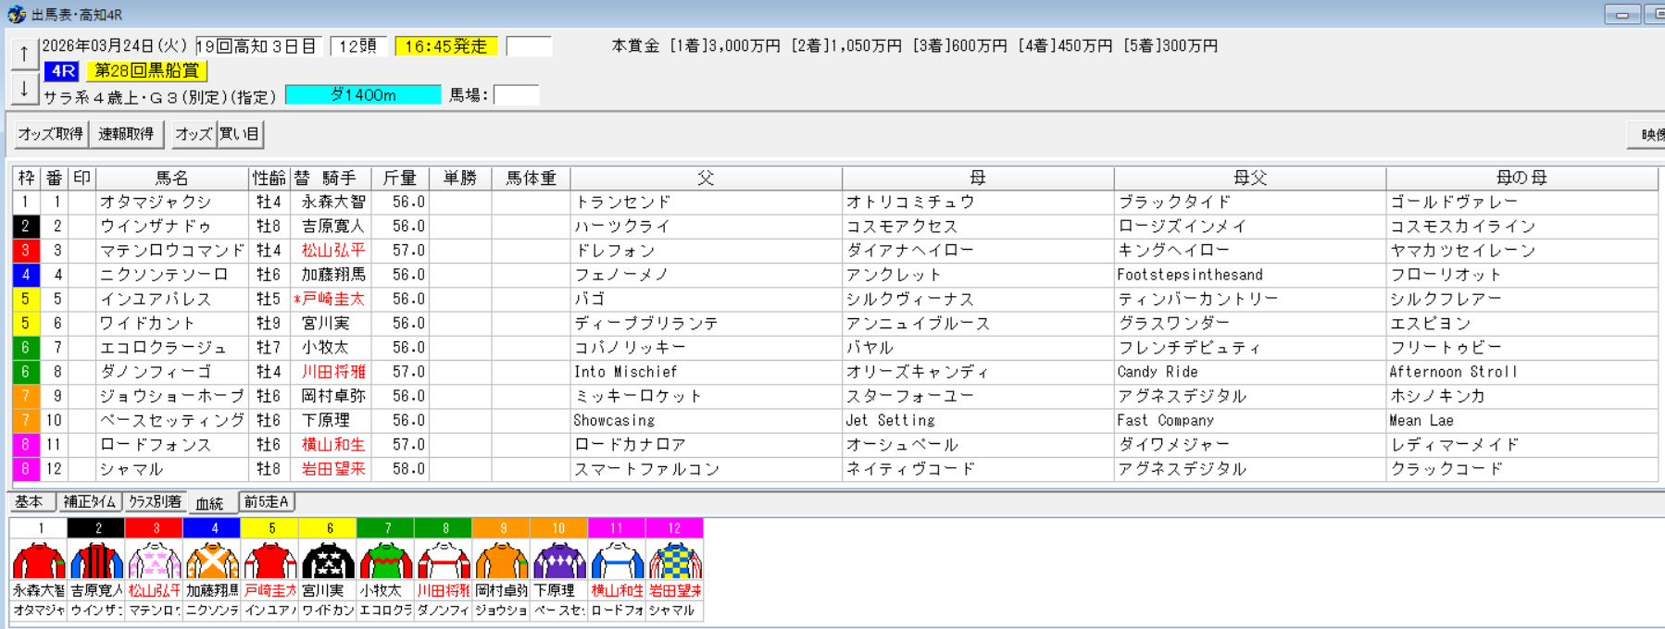This screenshot has width=1665, height=629.
Task: Click the purple diamond silk for horse 10
Action: pos(558,561)
